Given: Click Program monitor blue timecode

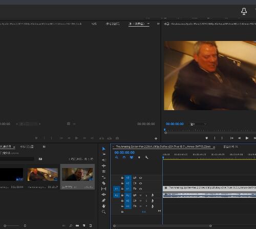Looking at the screenshot, I should click(175, 124).
